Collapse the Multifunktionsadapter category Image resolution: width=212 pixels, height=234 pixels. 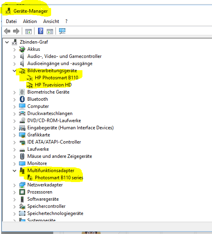coord(14,171)
